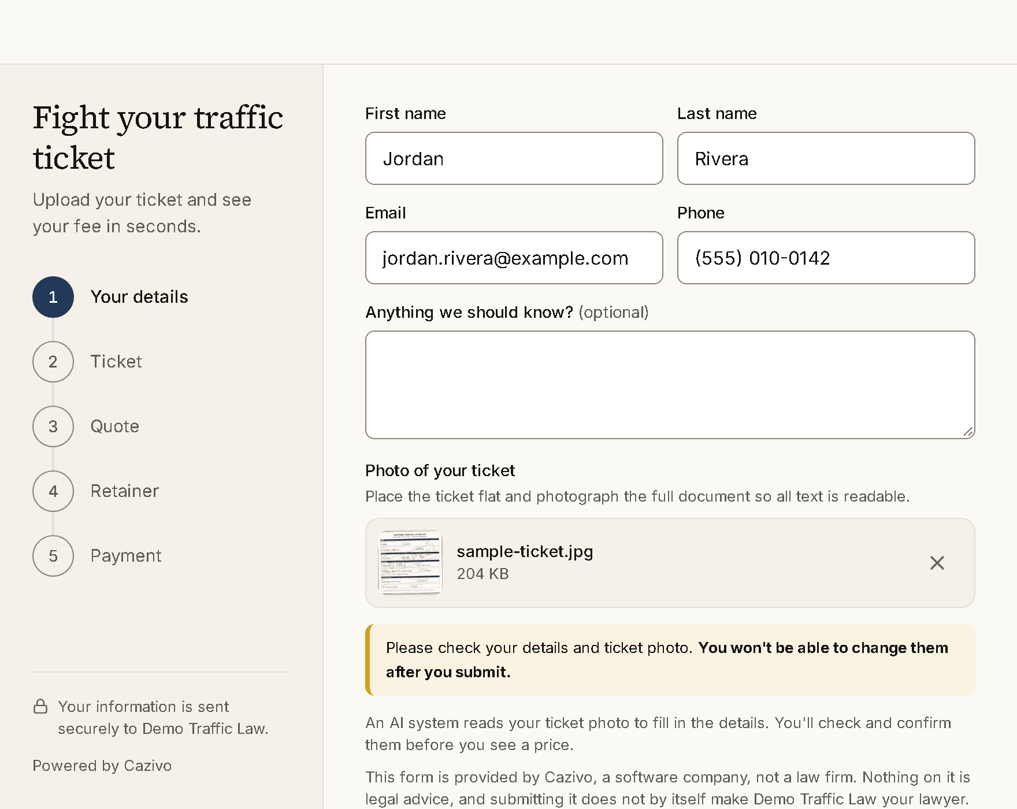1017x809 pixels.
Task: Select step 3 circle for Quote
Action: tap(53, 426)
